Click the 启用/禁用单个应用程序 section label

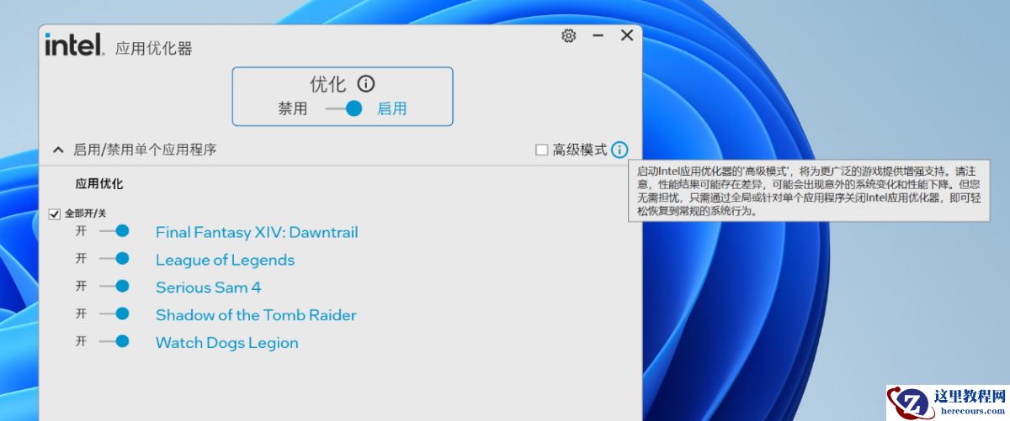[x=145, y=150]
